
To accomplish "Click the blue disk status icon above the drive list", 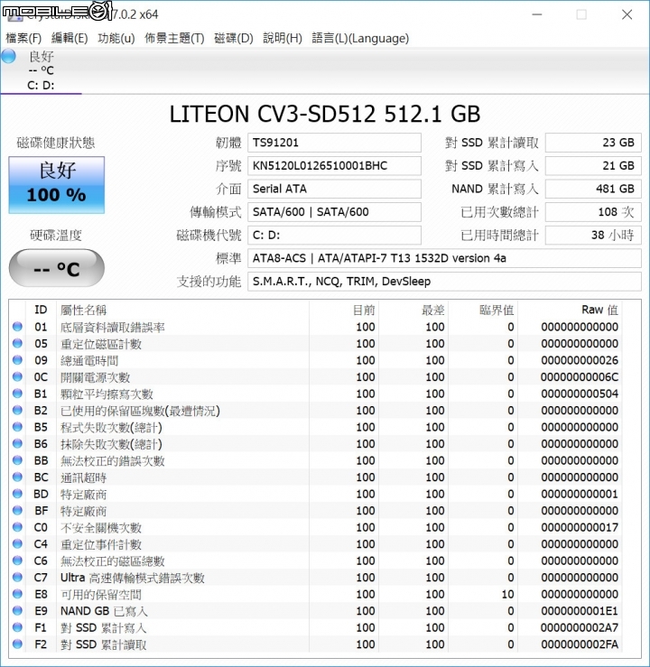I will point(8,56).
